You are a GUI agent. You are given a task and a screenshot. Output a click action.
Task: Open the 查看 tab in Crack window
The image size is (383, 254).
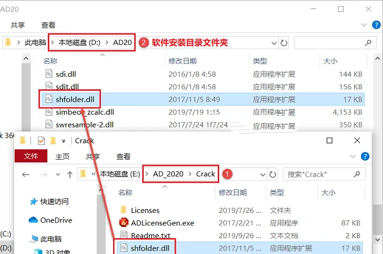123,156
